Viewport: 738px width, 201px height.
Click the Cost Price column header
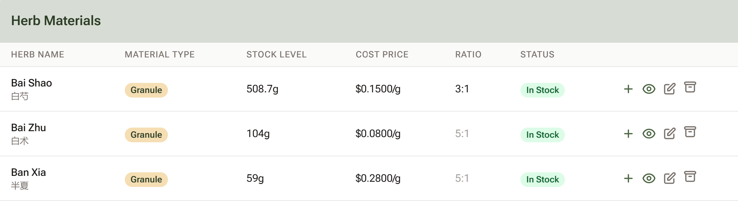pos(382,54)
